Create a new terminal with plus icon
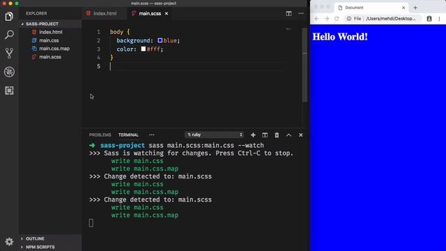446x251 pixels. coord(253,135)
